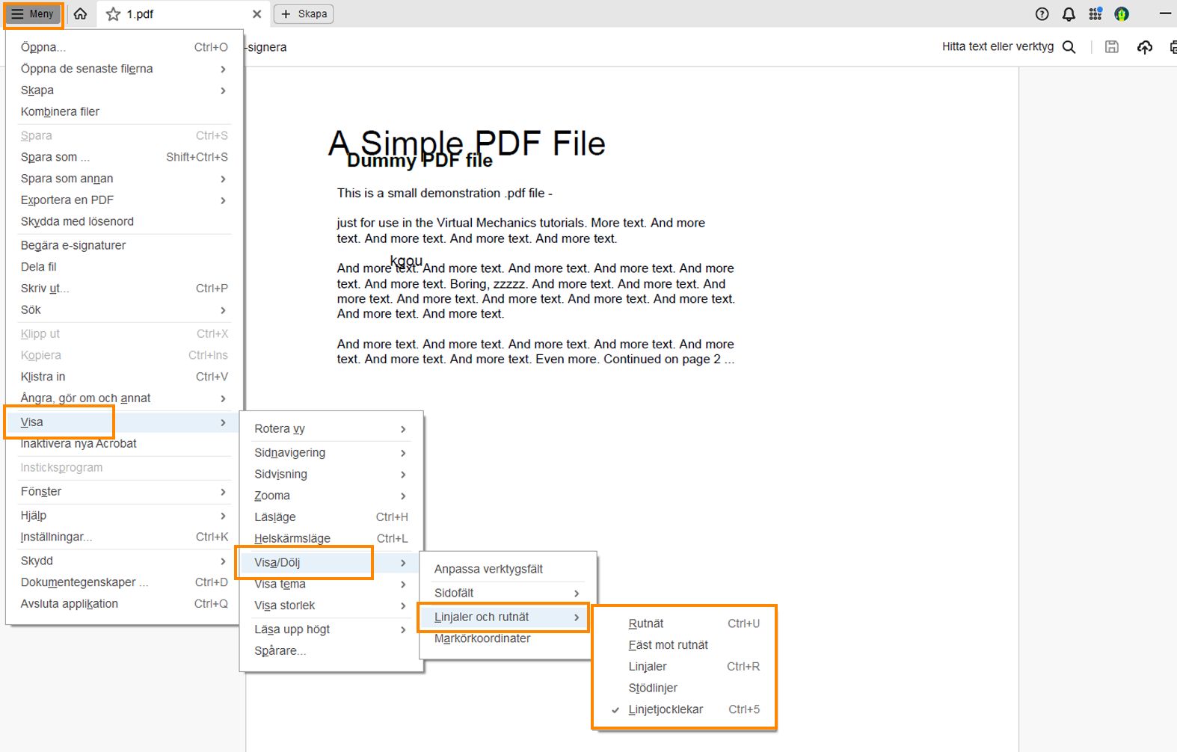
Task: Choose Skriv ut... entry
Action: 124,289
